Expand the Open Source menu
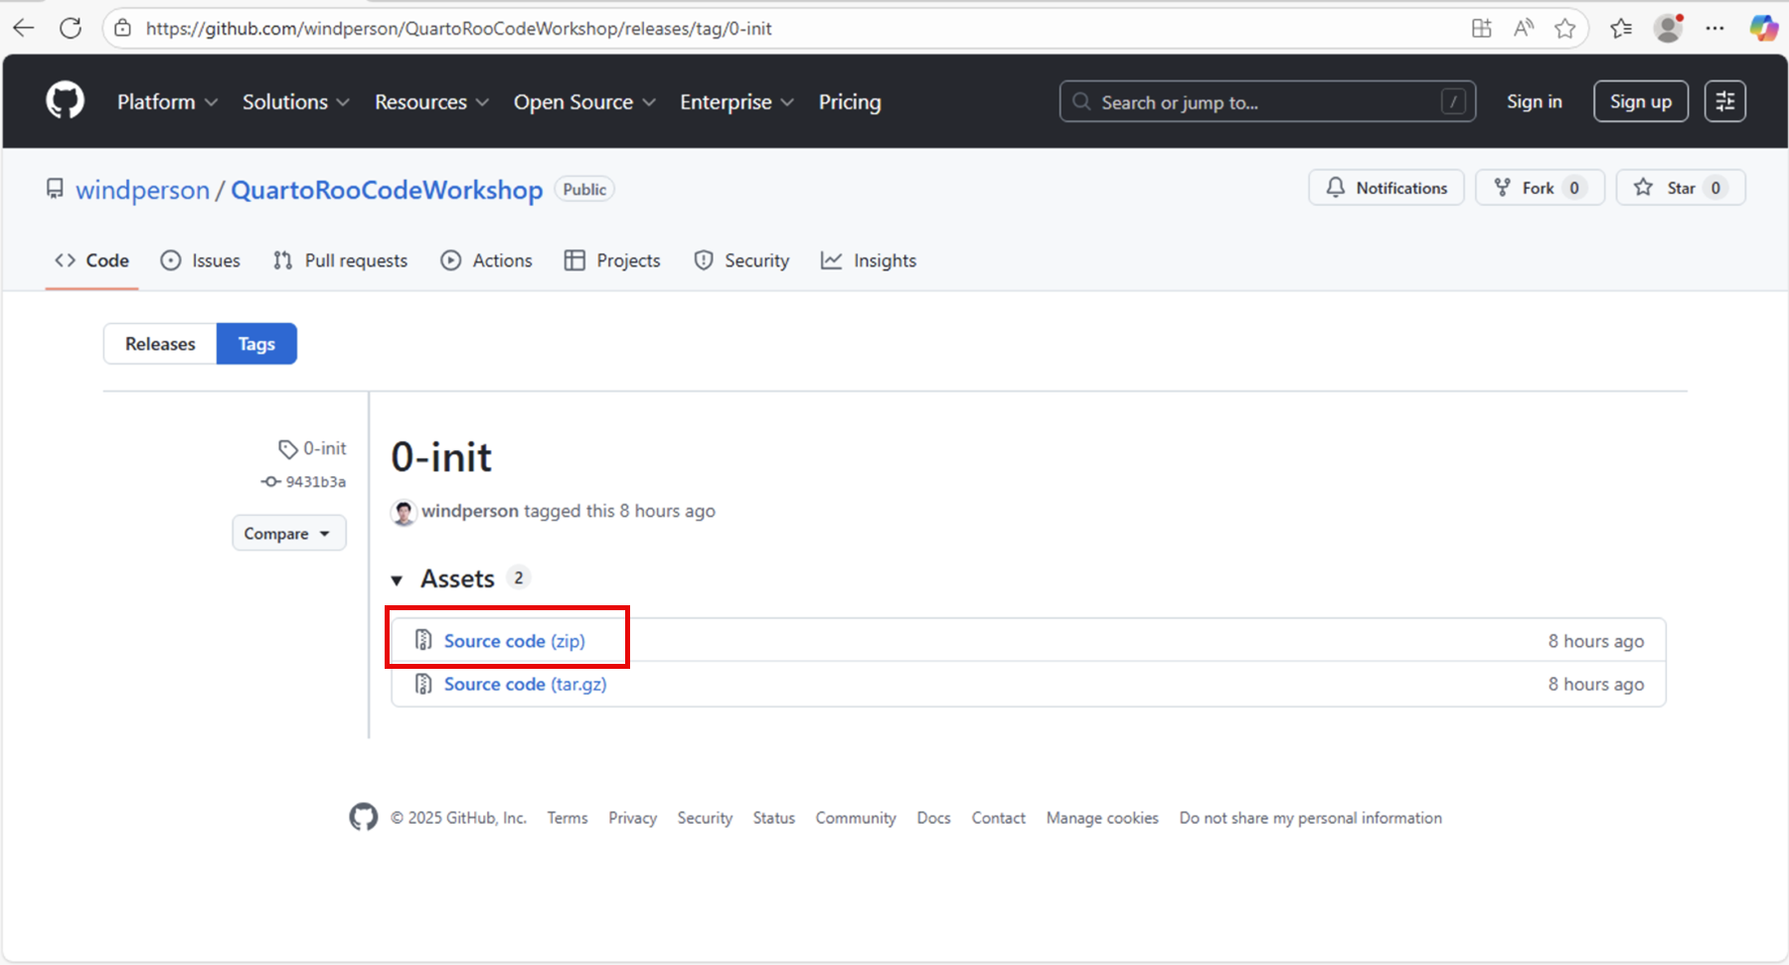 pyautogui.click(x=584, y=102)
